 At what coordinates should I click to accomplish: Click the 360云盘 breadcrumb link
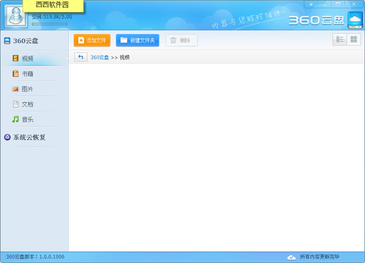tap(100, 58)
